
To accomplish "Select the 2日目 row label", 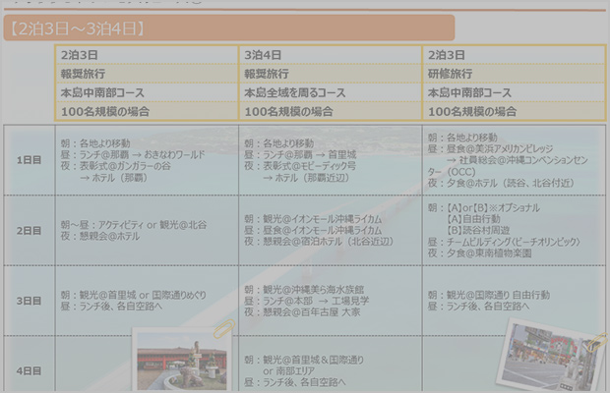I will pos(30,231).
